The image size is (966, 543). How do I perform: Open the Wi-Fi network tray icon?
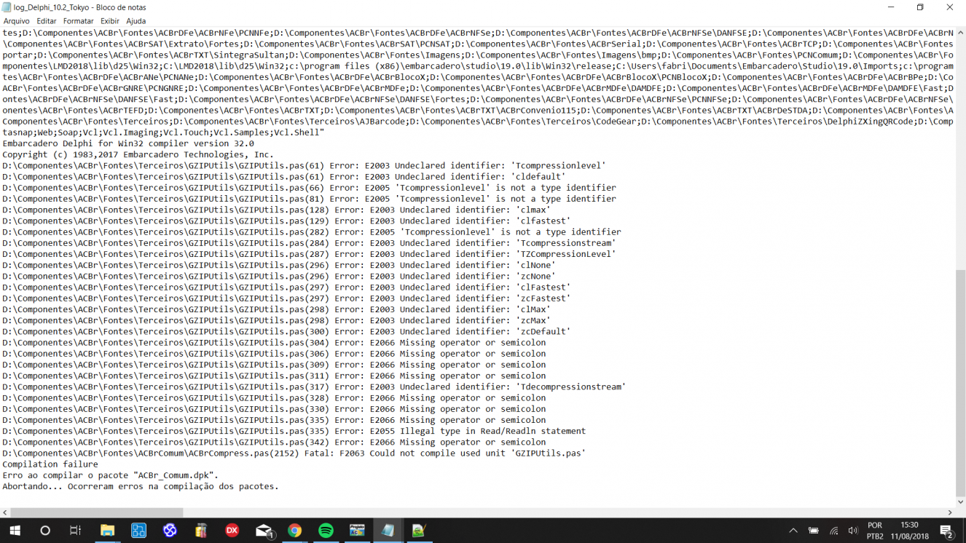coord(833,531)
